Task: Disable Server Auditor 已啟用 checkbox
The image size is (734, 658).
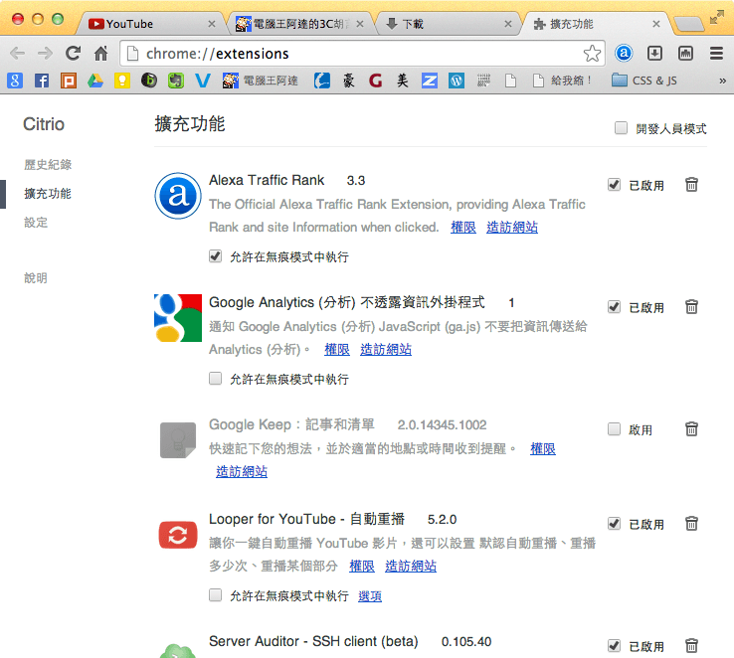Action: tap(614, 646)
